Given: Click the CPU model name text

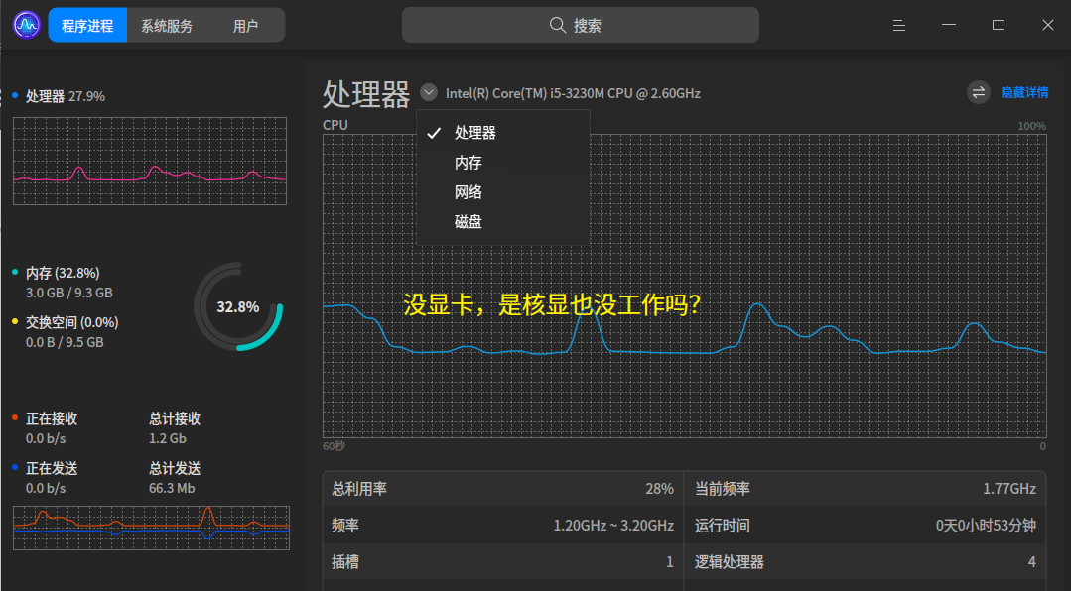Looking at the screenshot, I should click(x=573, y=93).
